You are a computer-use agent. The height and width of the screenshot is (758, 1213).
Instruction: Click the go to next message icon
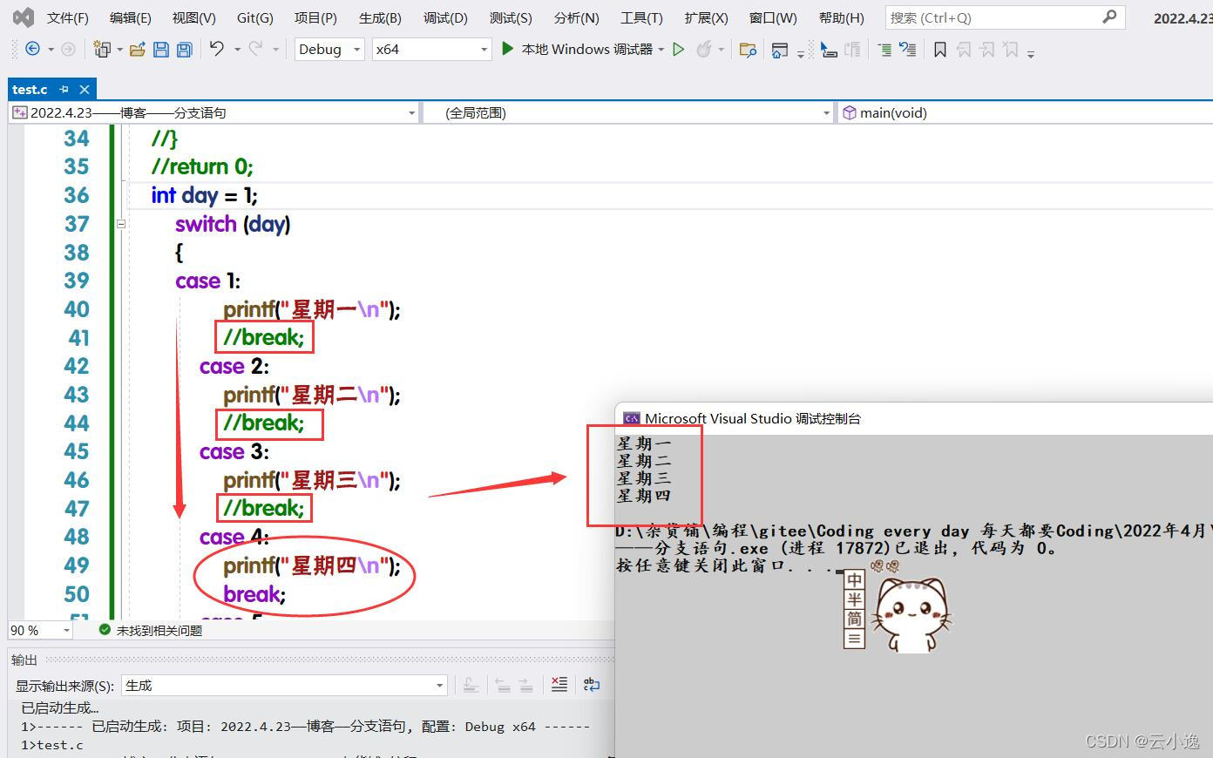click(x=526, y=685)
